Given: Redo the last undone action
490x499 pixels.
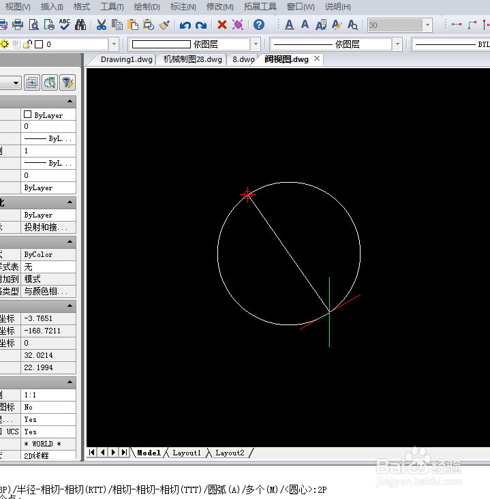Looking at the screenshot, I should pyautogui.click(x=201, y=25).
